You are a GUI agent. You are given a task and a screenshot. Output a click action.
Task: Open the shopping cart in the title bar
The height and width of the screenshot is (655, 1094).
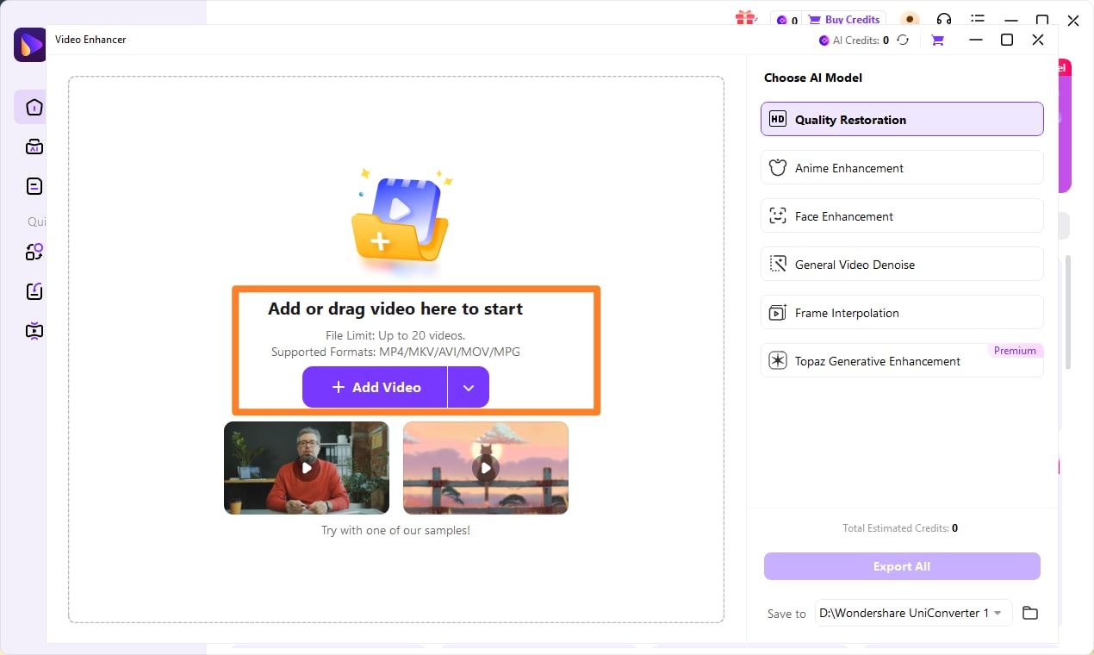click(x=937, y=40)
